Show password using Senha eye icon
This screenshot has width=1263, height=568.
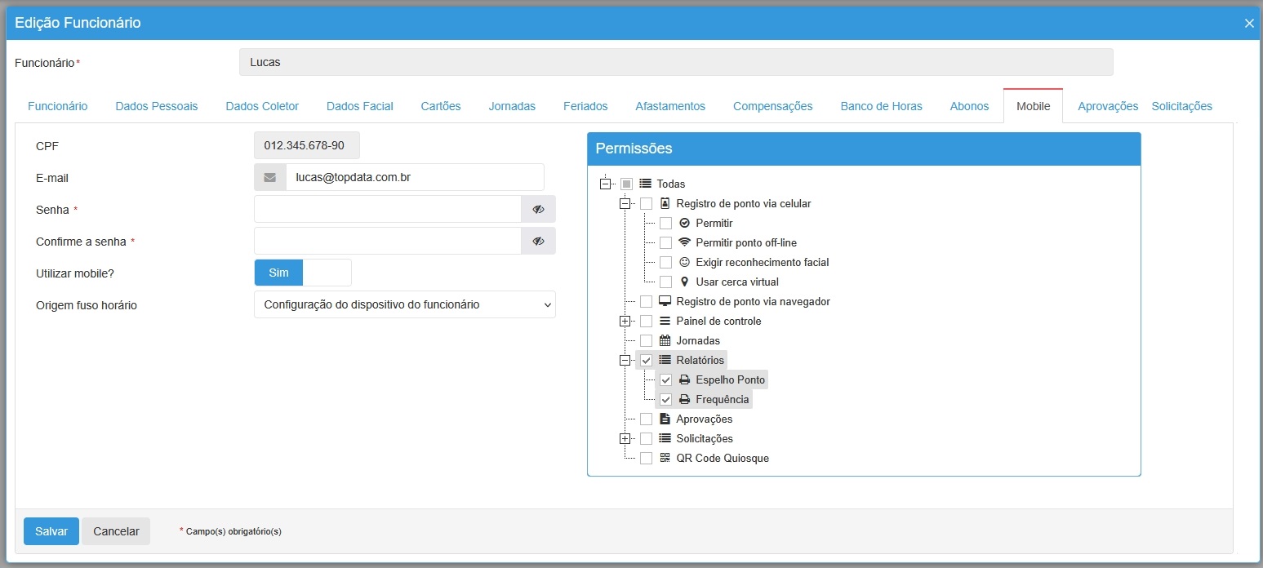coord(538,209)
